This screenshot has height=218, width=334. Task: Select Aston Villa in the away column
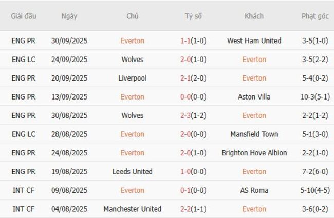tap(254, 97)
